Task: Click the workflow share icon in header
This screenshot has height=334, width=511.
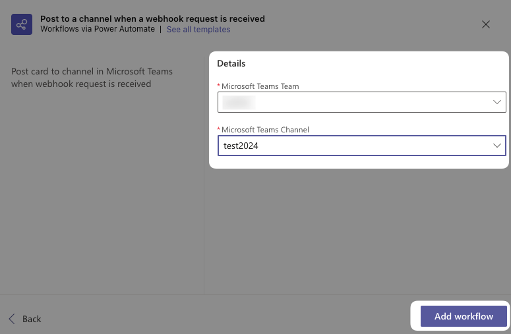Action: [22, 24]
